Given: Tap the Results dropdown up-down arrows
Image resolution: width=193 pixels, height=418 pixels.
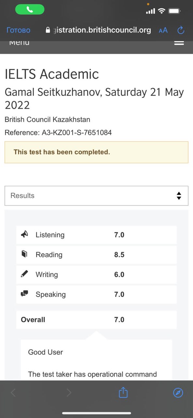Looking at the screenshot, I should (179, 196).
